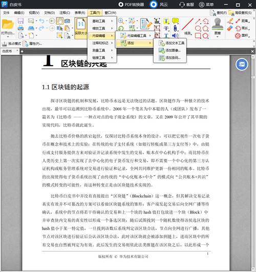Open 属性(P) properties button
This screenshot has height=272, width=256.
point(32,44)
